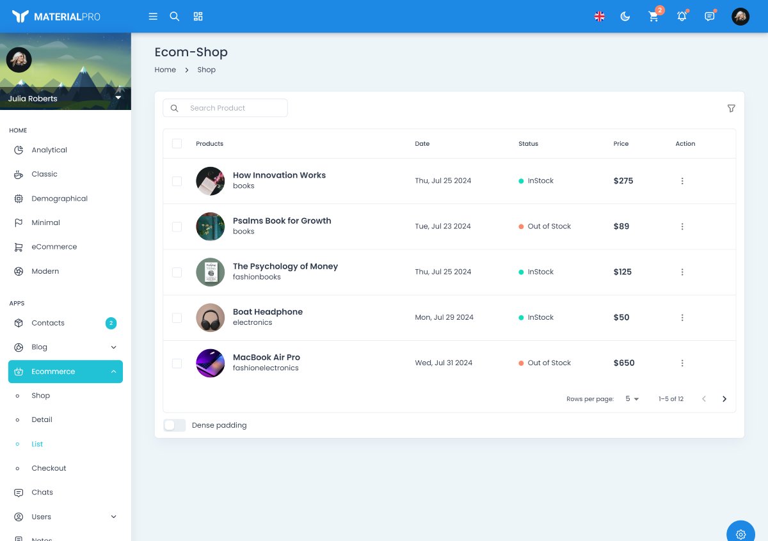Open the Rows per page dropdown
Viewport: 768px width, 541px height.
[631, 398]
